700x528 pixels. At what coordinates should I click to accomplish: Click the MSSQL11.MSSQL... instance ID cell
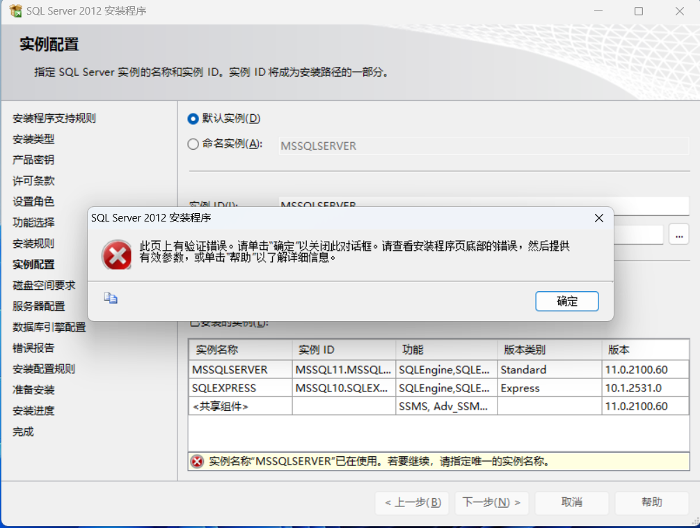click(x=344, y=370)
